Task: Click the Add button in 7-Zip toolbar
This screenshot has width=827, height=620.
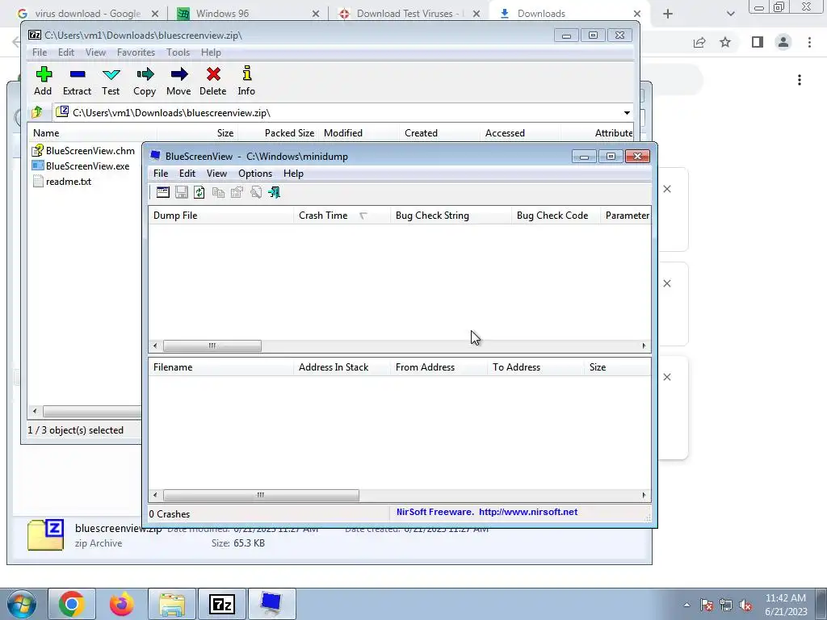Action: (44, 82)
